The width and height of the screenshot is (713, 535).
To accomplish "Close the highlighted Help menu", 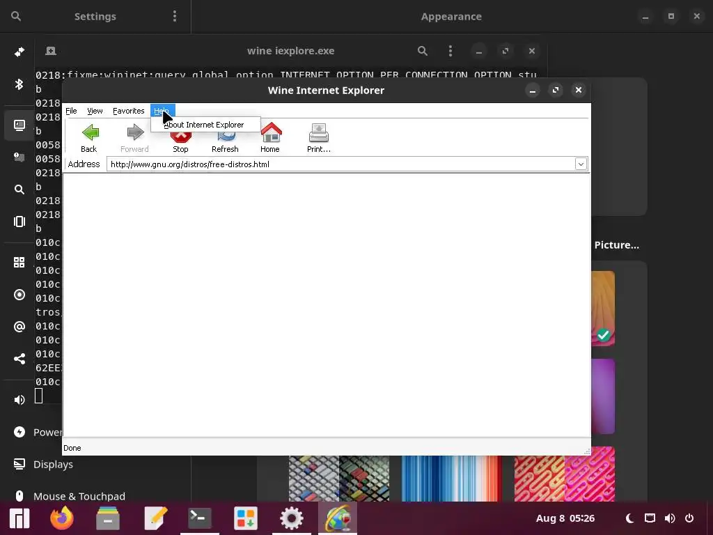I will pyautogui.click(x=162, y=111).
